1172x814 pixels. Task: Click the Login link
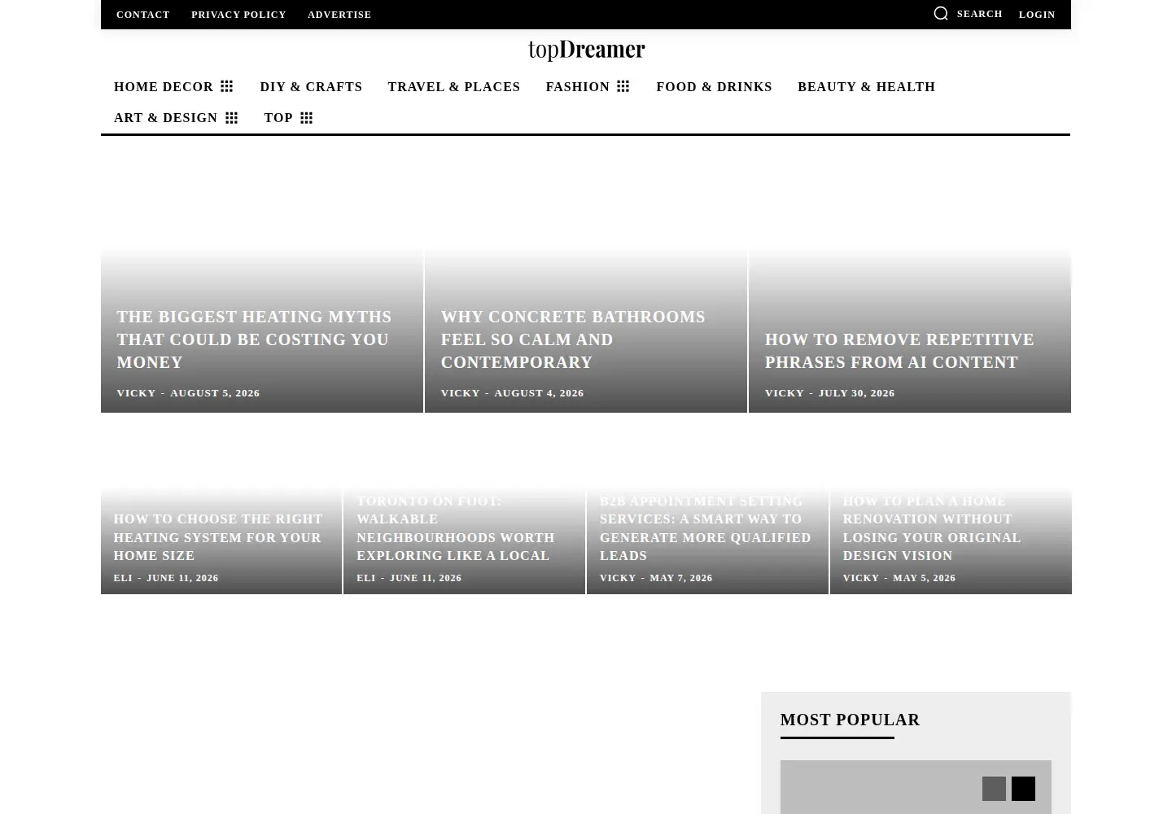(x=1037, y=15)
